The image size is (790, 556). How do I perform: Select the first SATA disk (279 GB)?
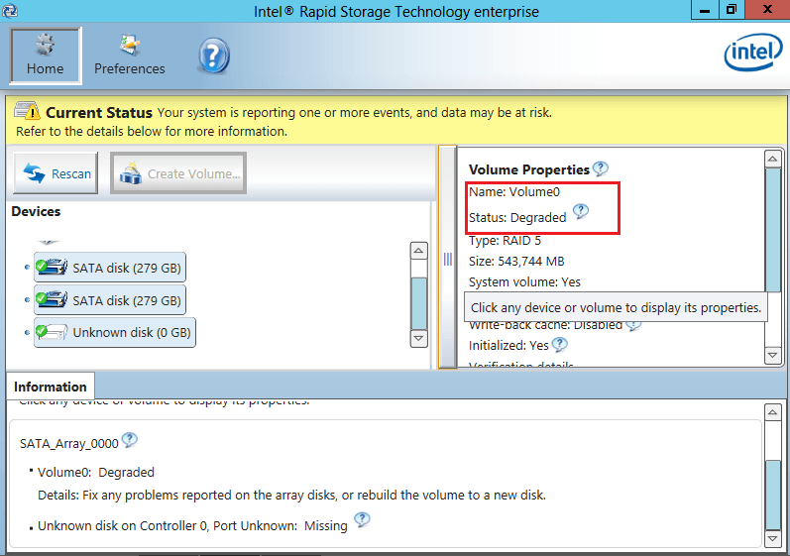pyautogui.click(x=110, y=268)
